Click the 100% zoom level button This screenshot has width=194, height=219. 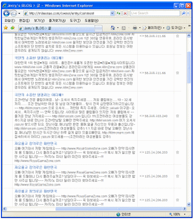click(175, 214)
